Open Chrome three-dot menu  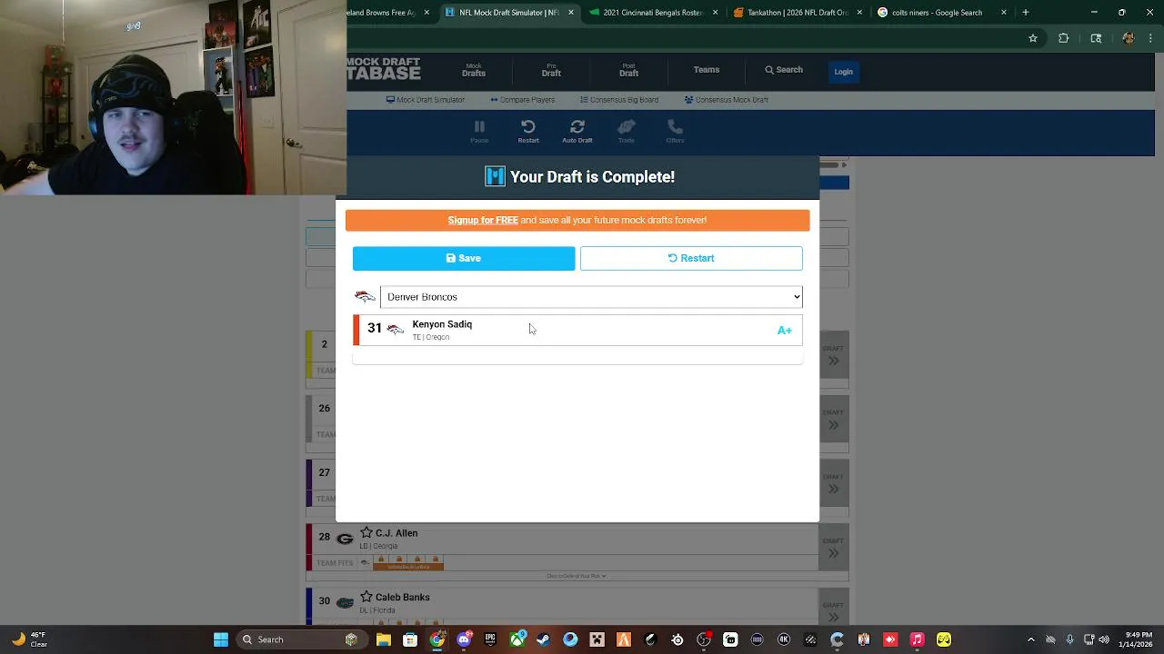(x=1150, y=38)
